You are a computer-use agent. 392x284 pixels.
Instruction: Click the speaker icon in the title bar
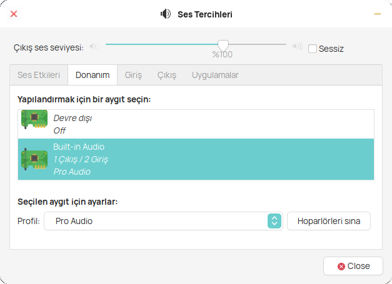coord(166,14)
